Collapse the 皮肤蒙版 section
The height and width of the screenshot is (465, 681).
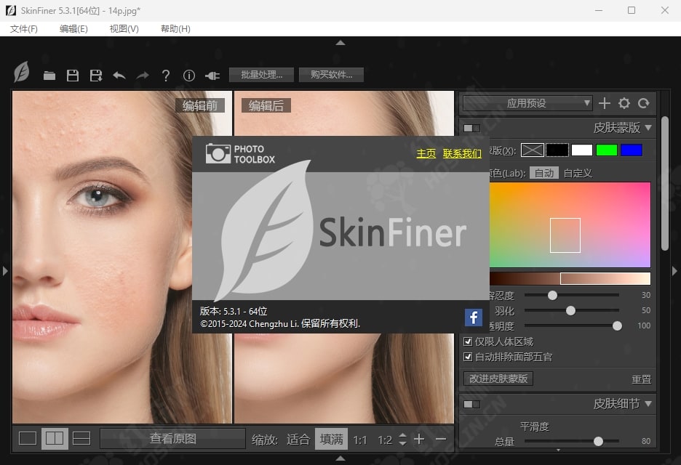pyautogui.click(x=648, y=128)
